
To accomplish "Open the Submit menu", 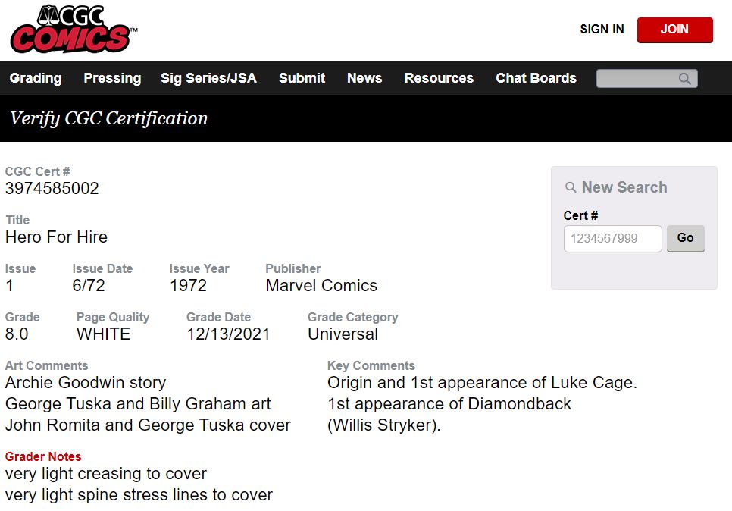I will 302,78.
